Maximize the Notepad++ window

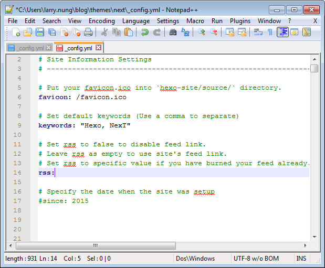(294, 10)
